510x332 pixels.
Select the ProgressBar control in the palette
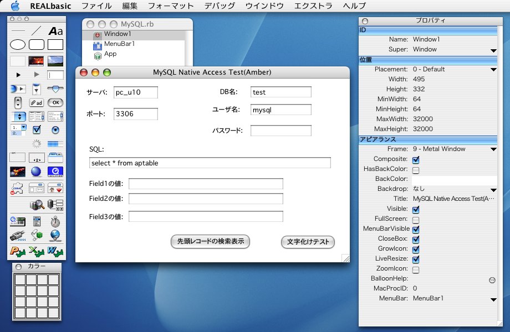(55, 144)
